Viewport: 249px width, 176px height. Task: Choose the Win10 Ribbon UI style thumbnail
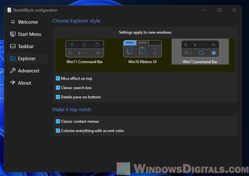(x=142, y=49)
